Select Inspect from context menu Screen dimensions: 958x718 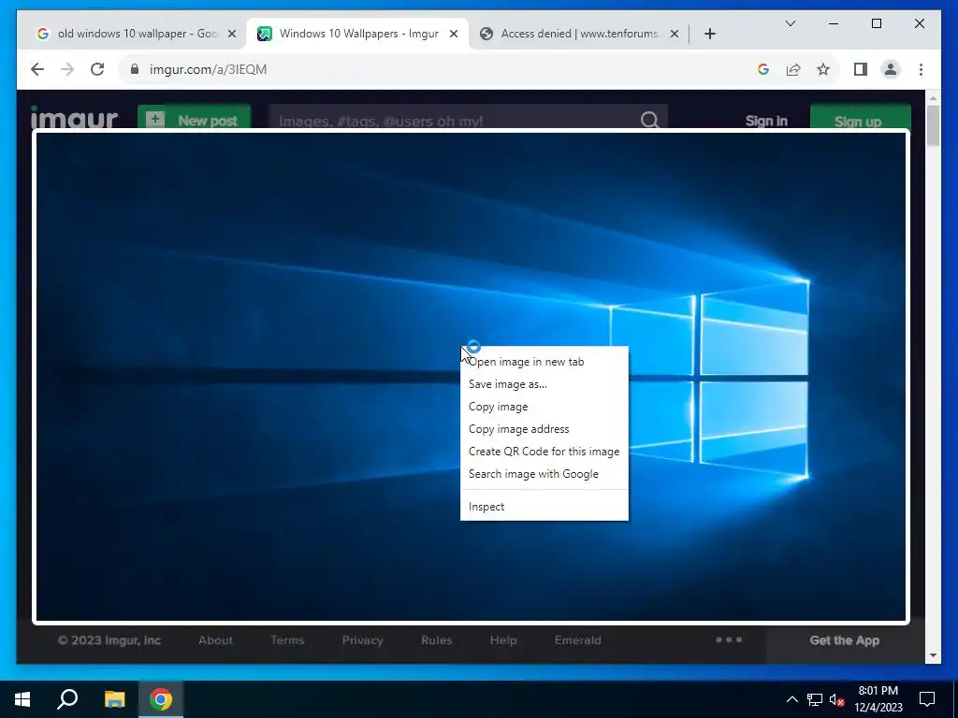(x=544, y=507)
